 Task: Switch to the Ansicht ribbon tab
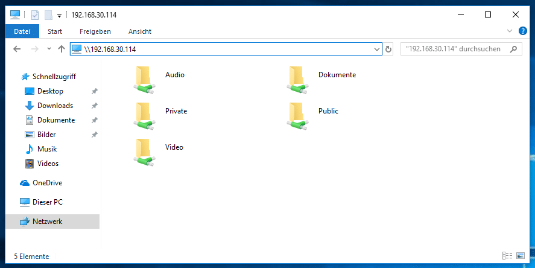(139, 31)
